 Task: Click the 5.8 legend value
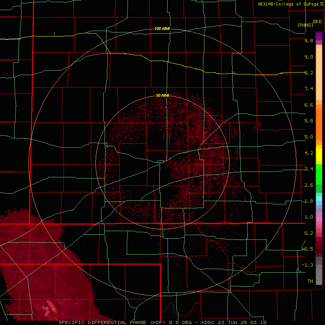coord(309,121)
